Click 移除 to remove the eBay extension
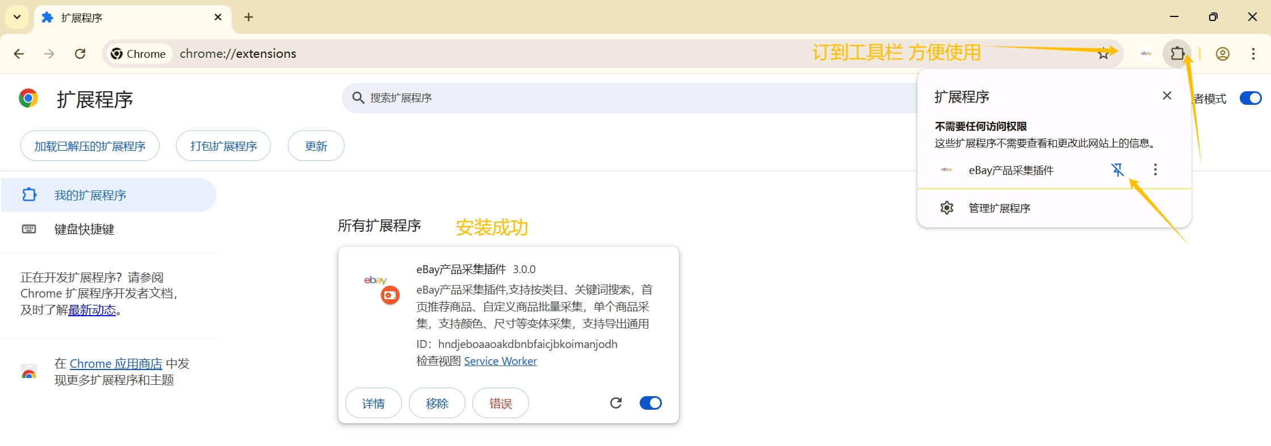 (437, 403)
